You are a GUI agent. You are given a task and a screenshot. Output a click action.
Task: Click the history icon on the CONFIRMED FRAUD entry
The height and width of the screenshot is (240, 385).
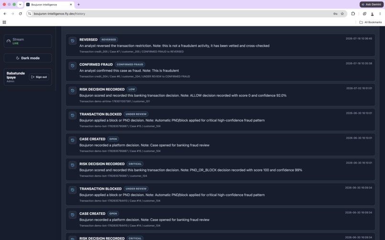tap(73, 66)
